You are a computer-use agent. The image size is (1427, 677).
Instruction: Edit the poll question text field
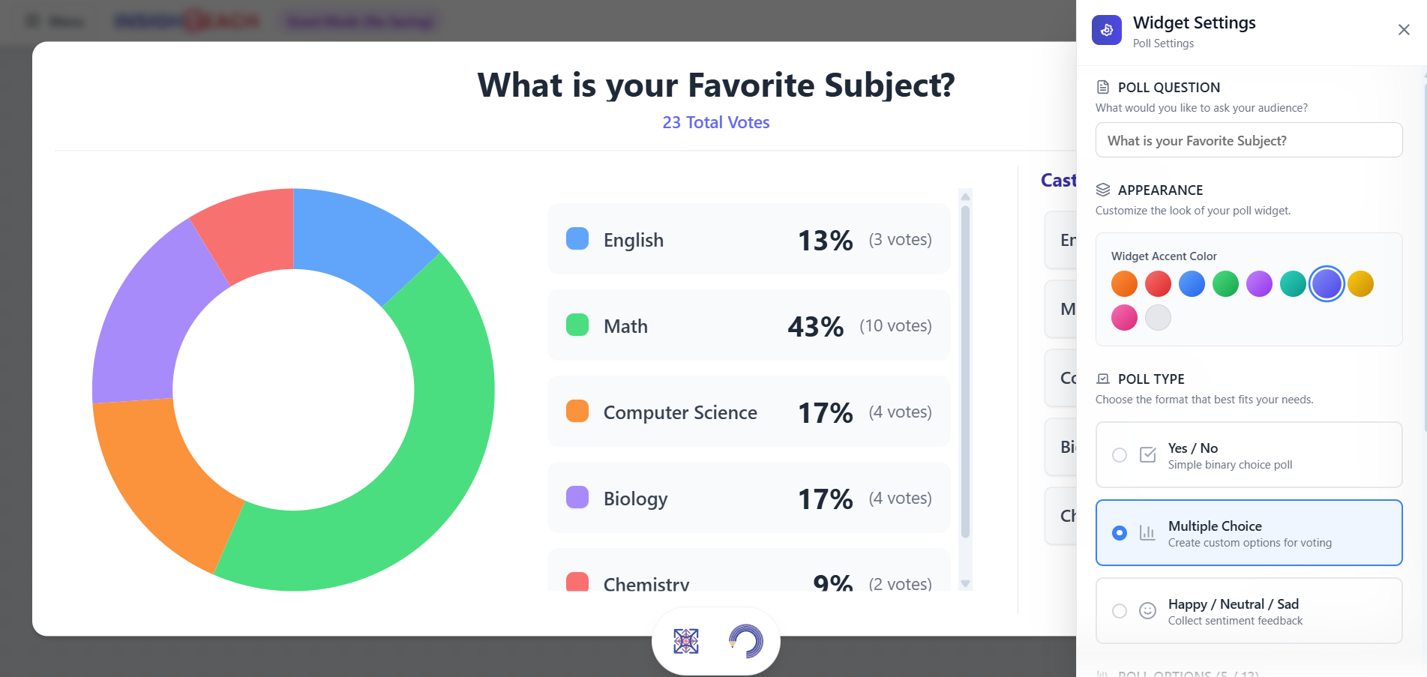1249,140
